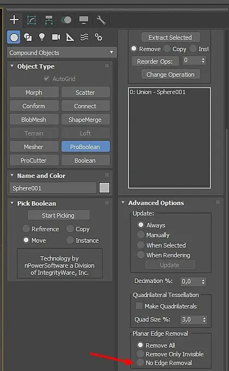Collapse the Pick Boolean rollout
This screenshot has height=371, width=229.
(x=12, y=203)
